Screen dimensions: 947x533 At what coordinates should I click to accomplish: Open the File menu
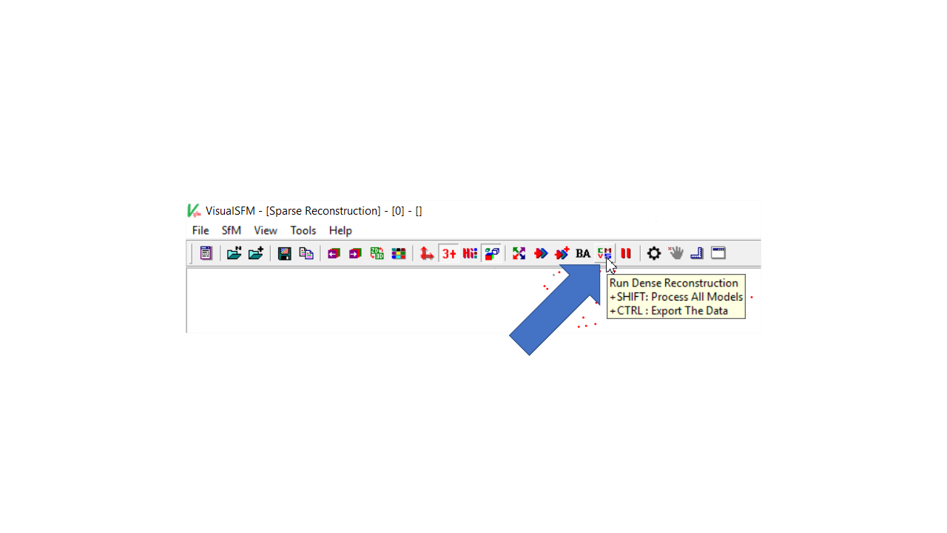coord(200,230)
